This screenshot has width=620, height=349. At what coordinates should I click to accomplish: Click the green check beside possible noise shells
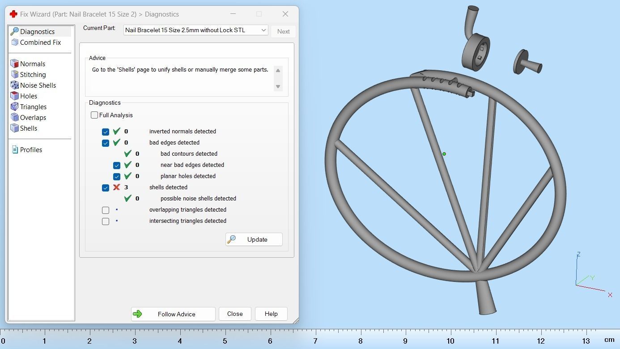pyautogui.click(x=128, y=198)
